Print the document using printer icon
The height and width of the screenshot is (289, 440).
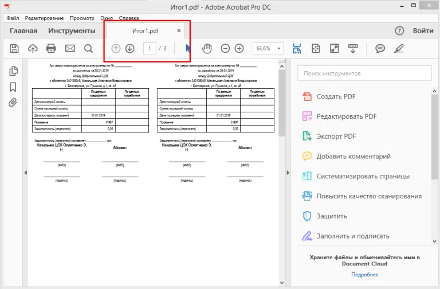51,49
